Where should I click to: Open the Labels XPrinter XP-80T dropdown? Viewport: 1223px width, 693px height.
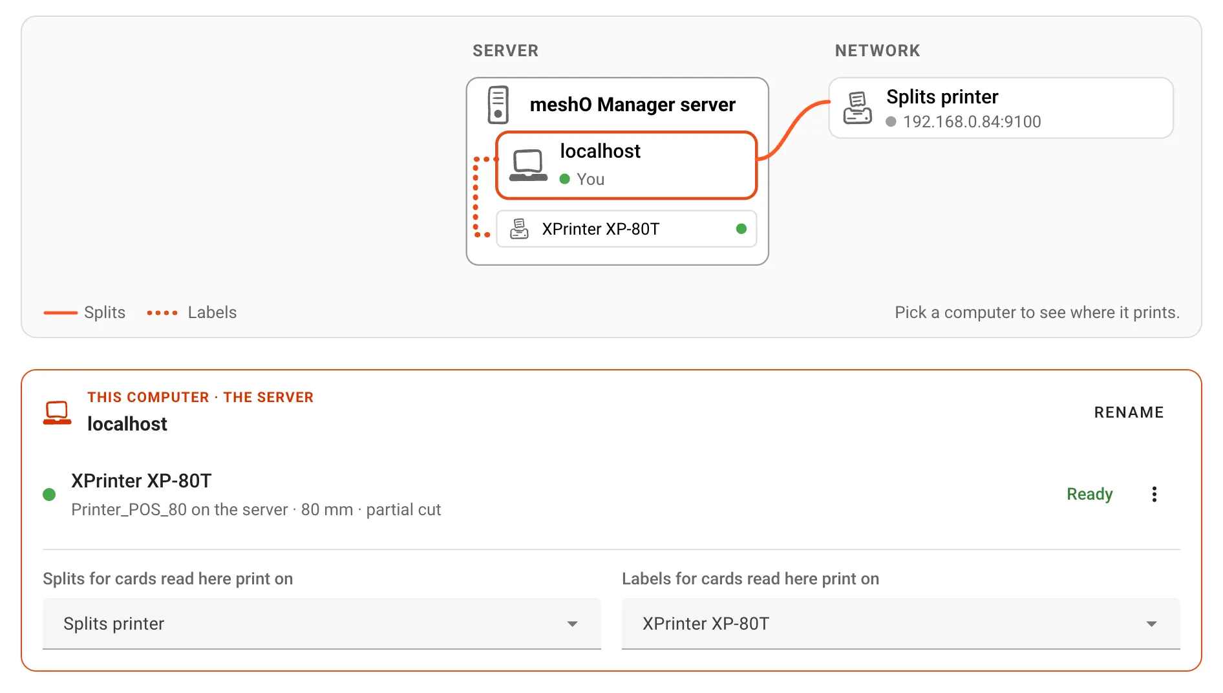(x=900, y=624)
